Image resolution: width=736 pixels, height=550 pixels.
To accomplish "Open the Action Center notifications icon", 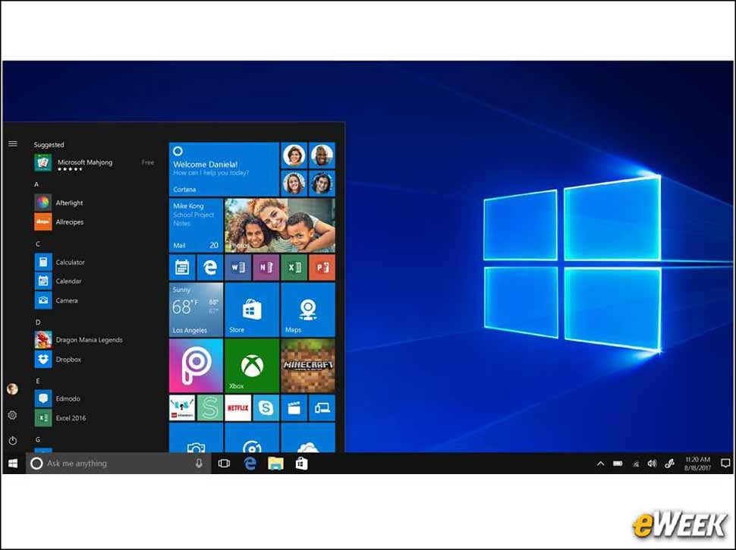I will [725, 464].
